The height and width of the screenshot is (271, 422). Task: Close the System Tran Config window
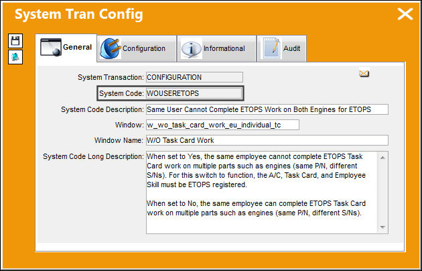tap(405, 14)
